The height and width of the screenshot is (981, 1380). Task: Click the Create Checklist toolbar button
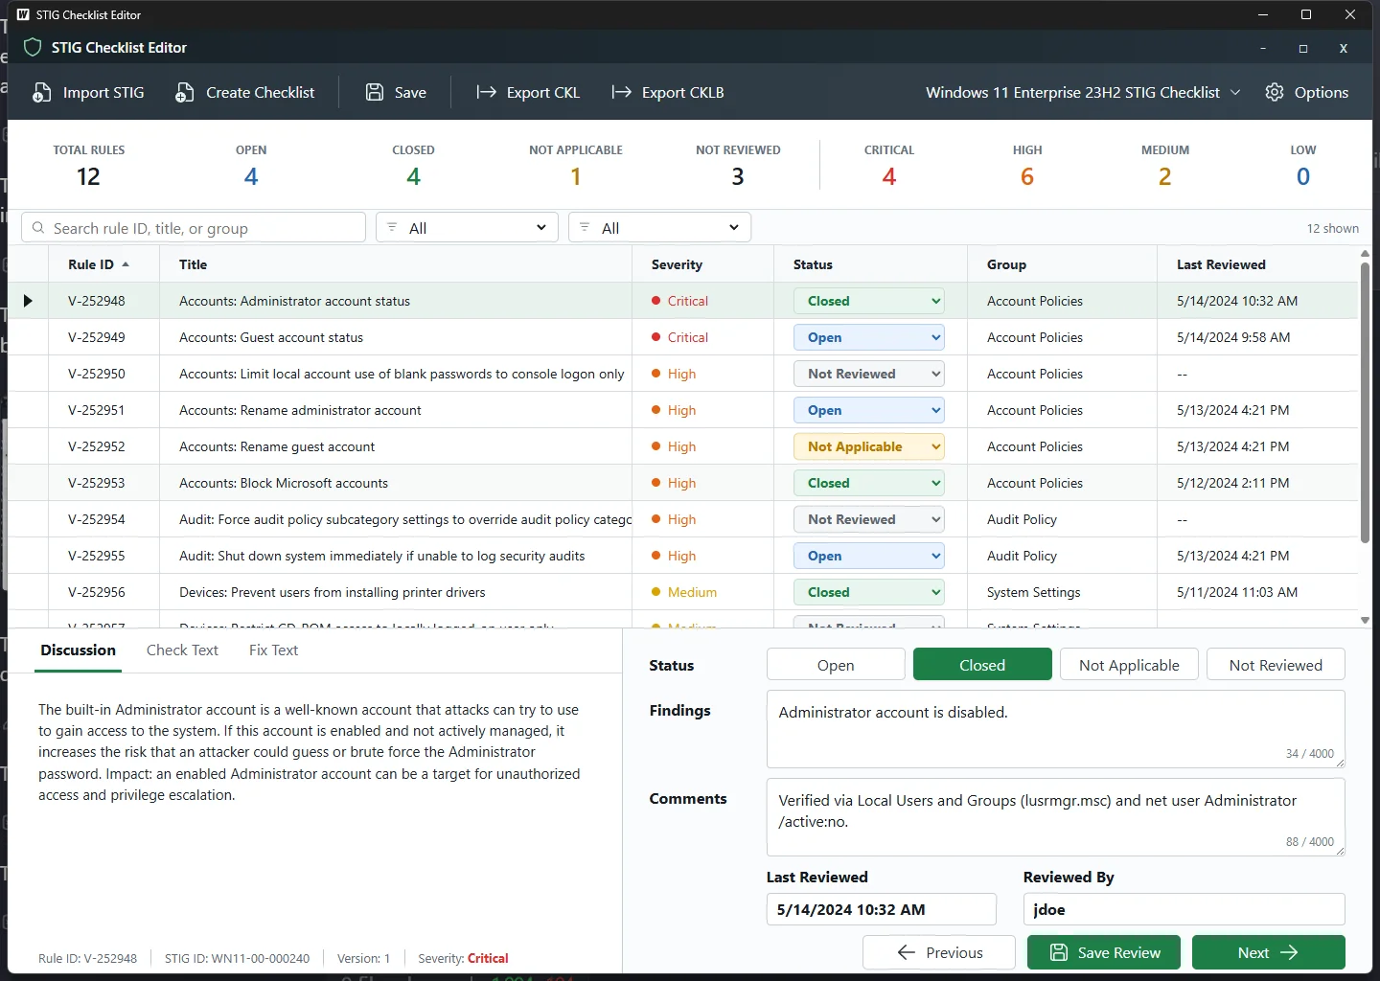coord(245,92)
